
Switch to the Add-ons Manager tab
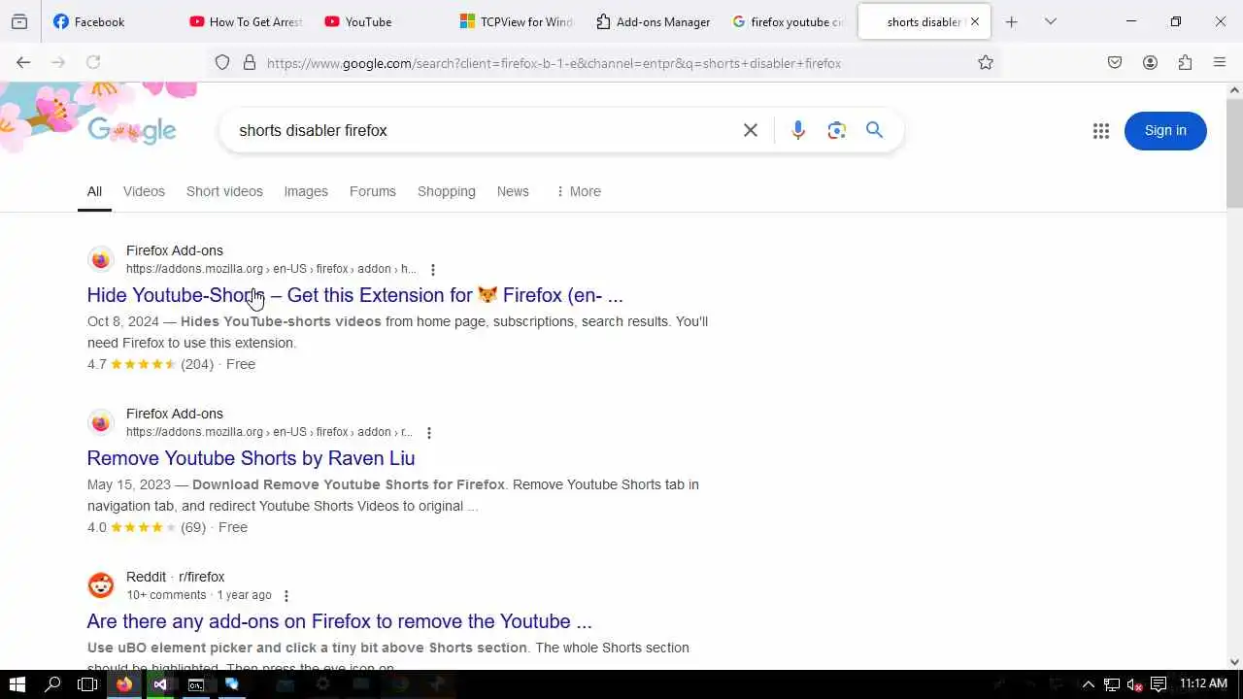pos(653,21)
